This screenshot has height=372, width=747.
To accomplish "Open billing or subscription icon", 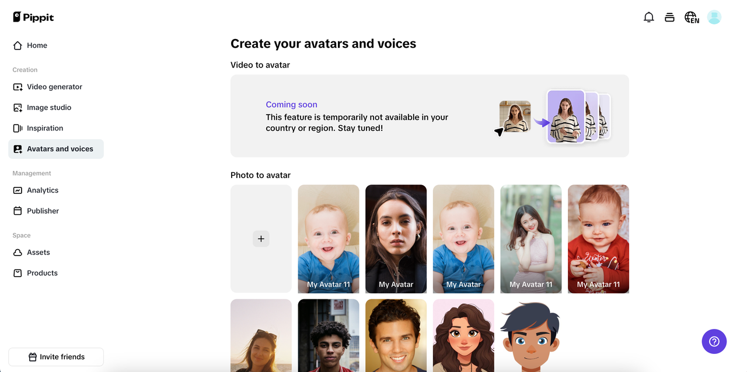I will click(669, 17).
